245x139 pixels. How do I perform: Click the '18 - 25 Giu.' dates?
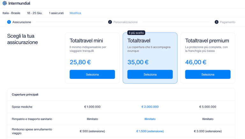coord(34,13)
